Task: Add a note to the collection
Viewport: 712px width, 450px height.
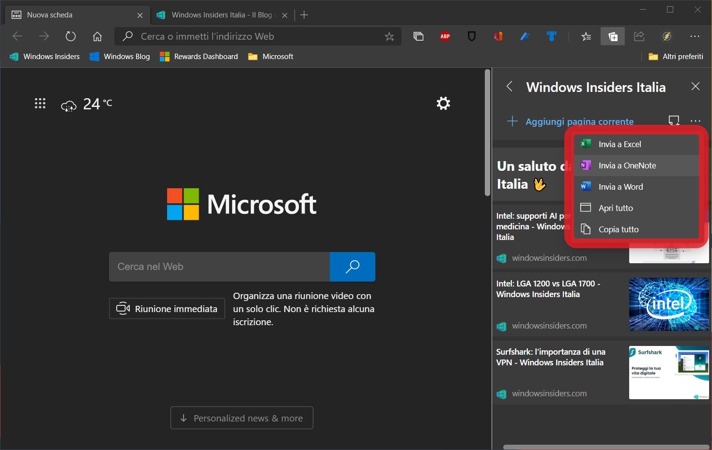Action: [674, 120]
